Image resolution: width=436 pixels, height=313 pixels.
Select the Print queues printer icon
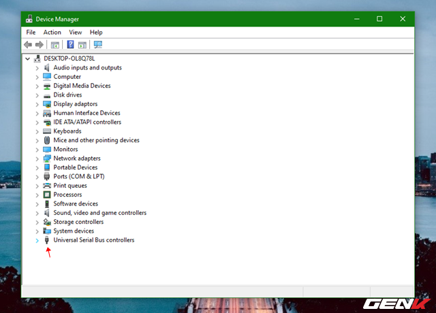pos(47,186)
